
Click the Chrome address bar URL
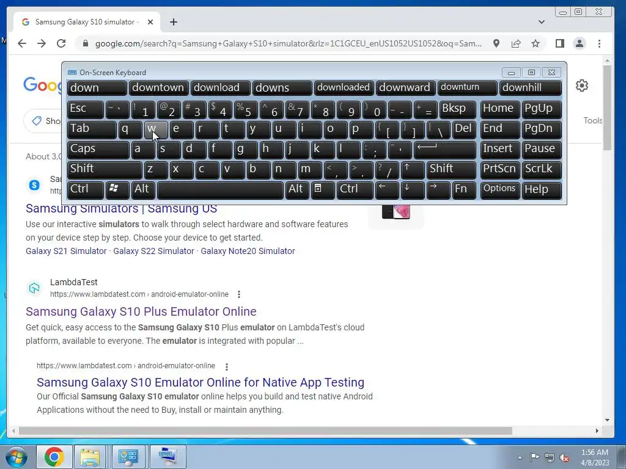click(289, 43)
